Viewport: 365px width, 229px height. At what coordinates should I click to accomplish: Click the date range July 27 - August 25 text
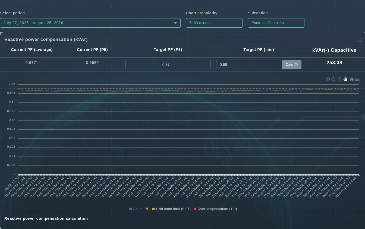pos(33,23)
